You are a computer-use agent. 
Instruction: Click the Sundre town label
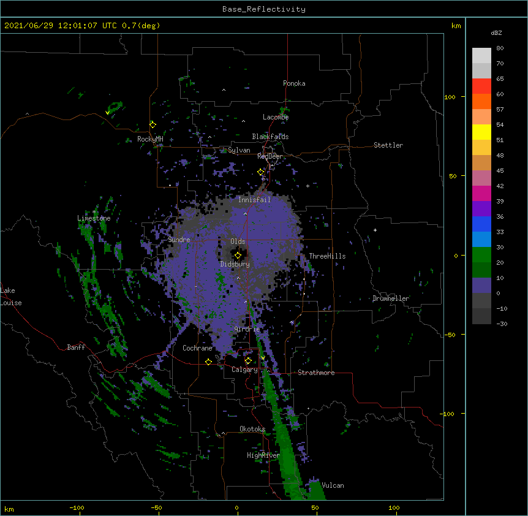(179, 240)
